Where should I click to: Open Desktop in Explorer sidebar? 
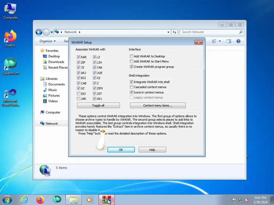point(54,56)
